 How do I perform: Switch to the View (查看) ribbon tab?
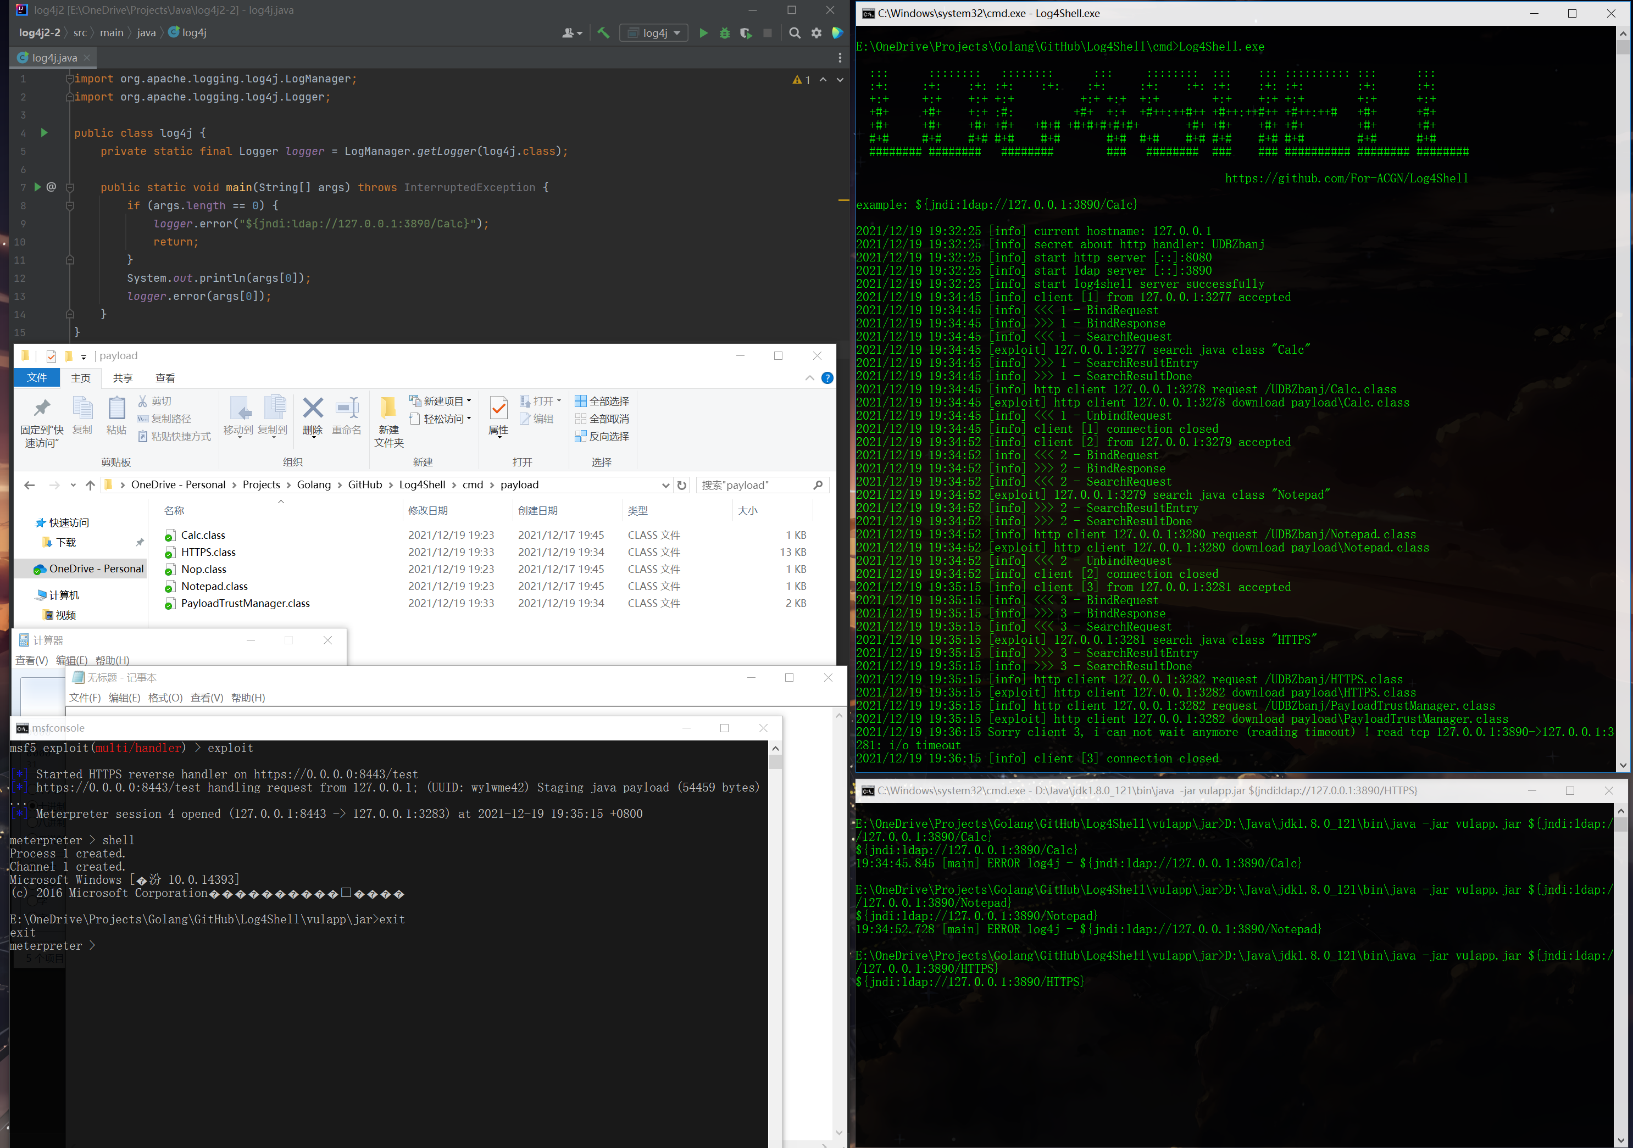(x=165, y=378)
